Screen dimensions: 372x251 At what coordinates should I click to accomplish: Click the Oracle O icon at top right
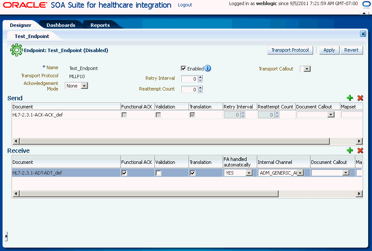coord(367,4)
